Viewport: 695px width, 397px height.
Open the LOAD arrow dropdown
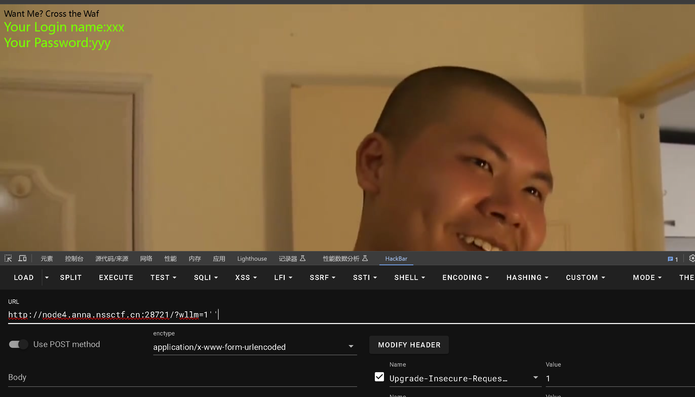pyautogui.click(x=47, y=278)
